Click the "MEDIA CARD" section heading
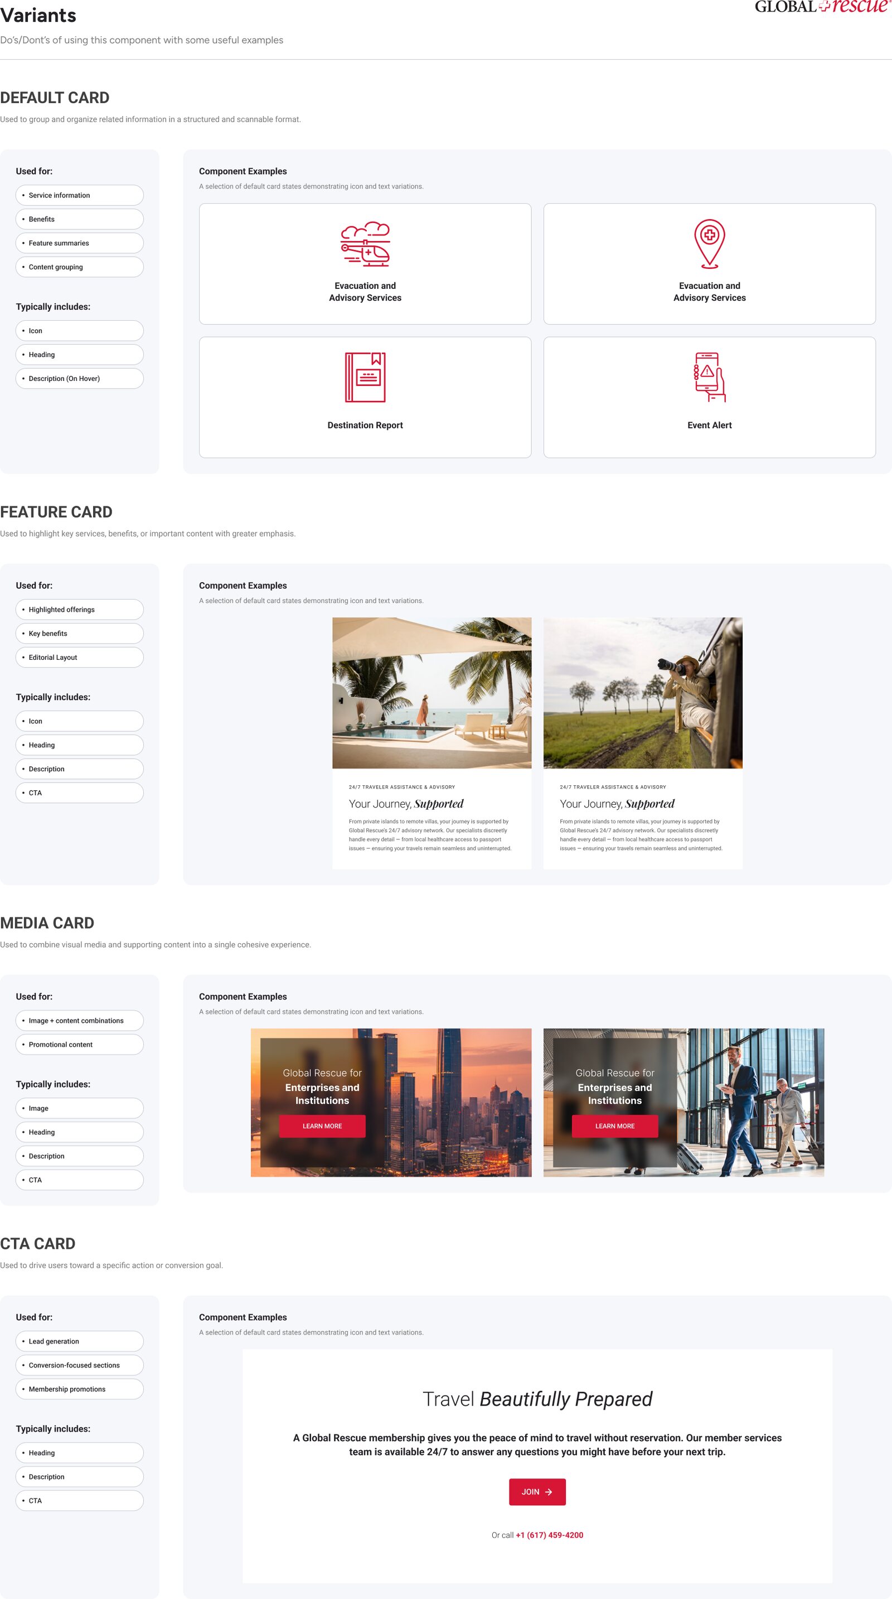This screenshot has height=1599, width=892. tap(47, 923)
